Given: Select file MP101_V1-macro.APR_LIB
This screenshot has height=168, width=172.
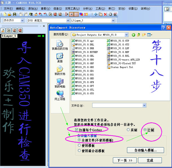Looking at the screenshot, I should [123, 60].
